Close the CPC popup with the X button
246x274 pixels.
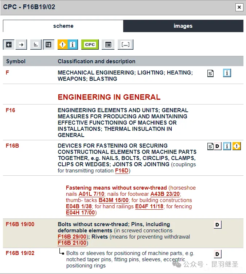tap(239, 7)
